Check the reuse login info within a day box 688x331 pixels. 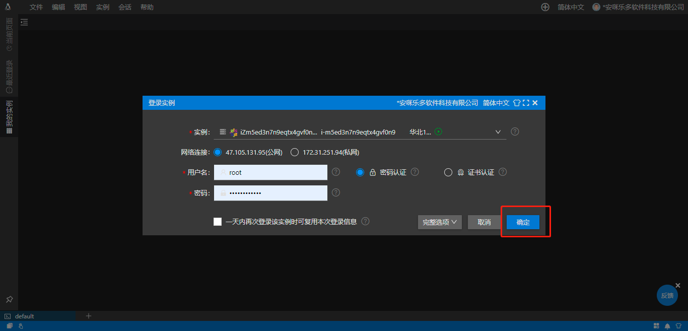click(x=218, y=222)
